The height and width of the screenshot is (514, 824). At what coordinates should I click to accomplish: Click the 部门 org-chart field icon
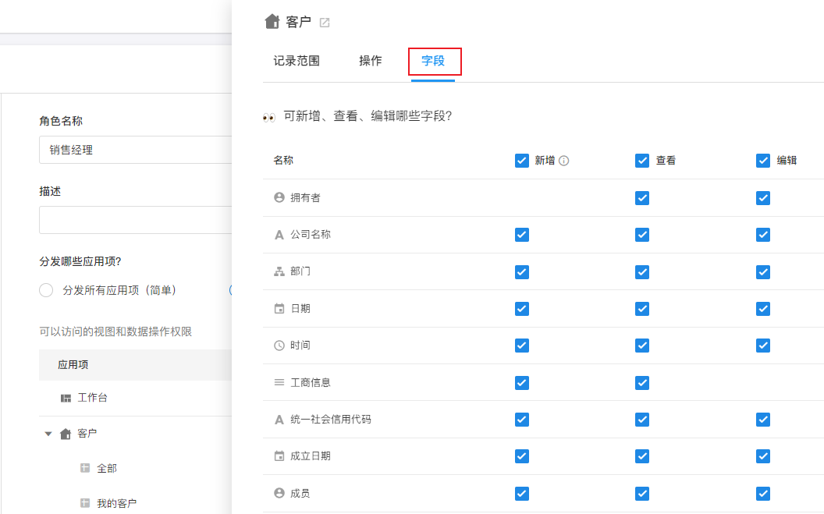[x=279, y=271]
